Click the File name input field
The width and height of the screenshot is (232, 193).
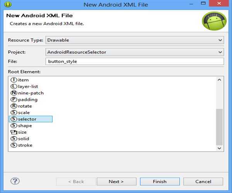click(x=134, y=61)
